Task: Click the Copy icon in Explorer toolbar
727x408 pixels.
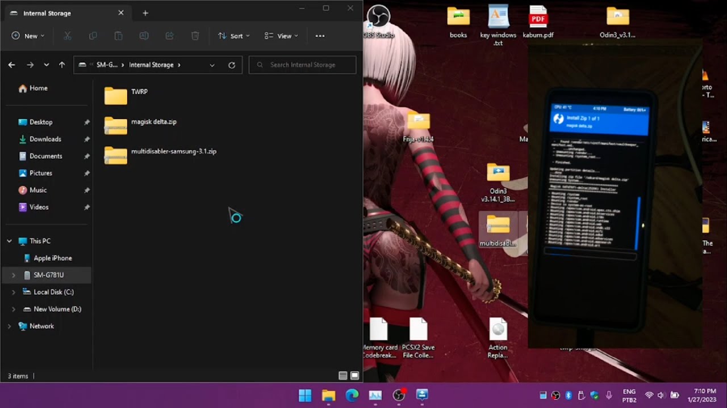Action: (x=93, y=36)
